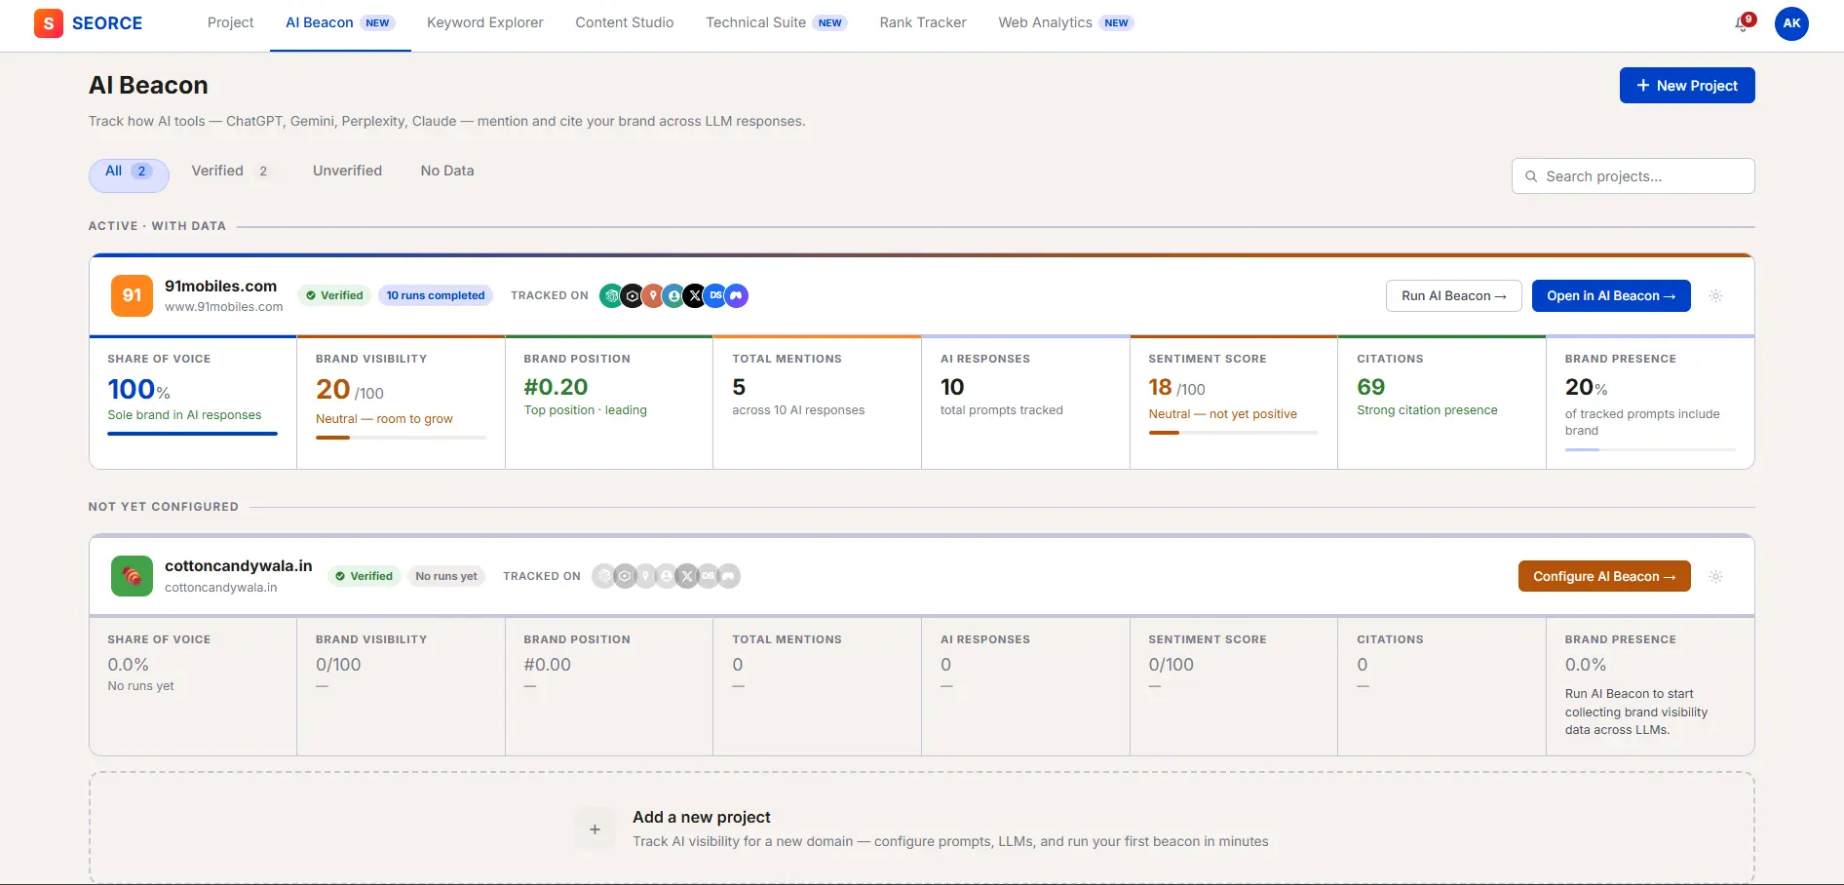Open the notifications bell with 9 alerts
Image resolution: width=1844 pixels, height=885 pixels.
click(x=1744, y=23)
